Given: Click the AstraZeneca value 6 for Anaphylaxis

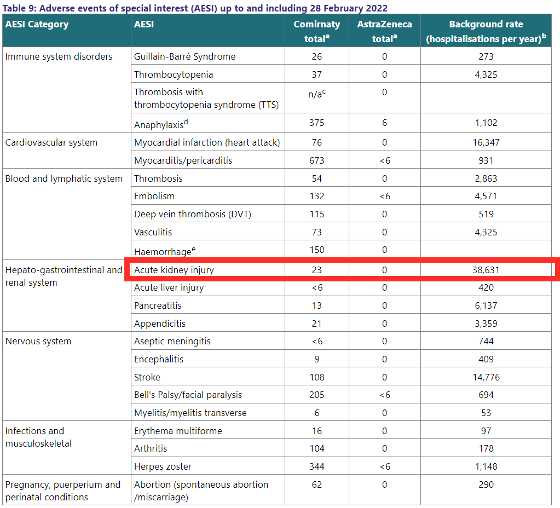Looking at the screenshot, I should (x=385, y=123).
